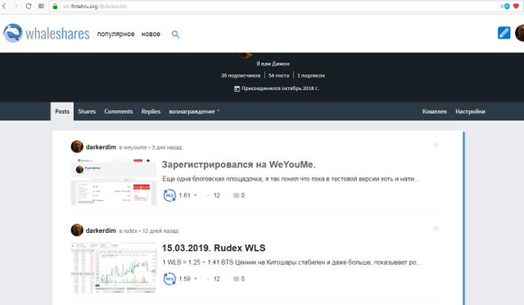Screen dimensions: 524x305
Task: Open comments icon on the Rudex post
Action: tap(236, 279)
